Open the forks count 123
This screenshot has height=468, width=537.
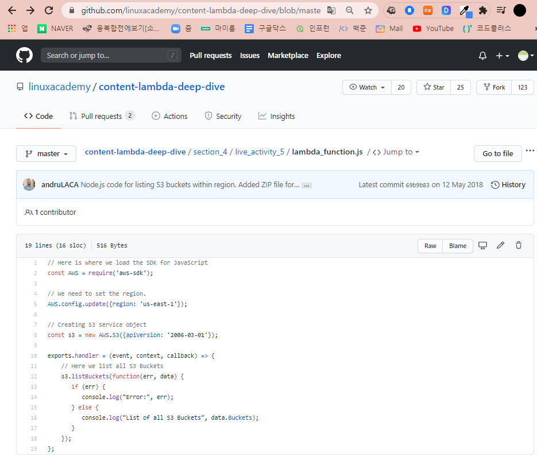[x=523, y=87]
